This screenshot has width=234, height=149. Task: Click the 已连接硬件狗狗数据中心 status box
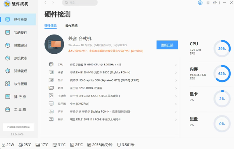(19, 127)
